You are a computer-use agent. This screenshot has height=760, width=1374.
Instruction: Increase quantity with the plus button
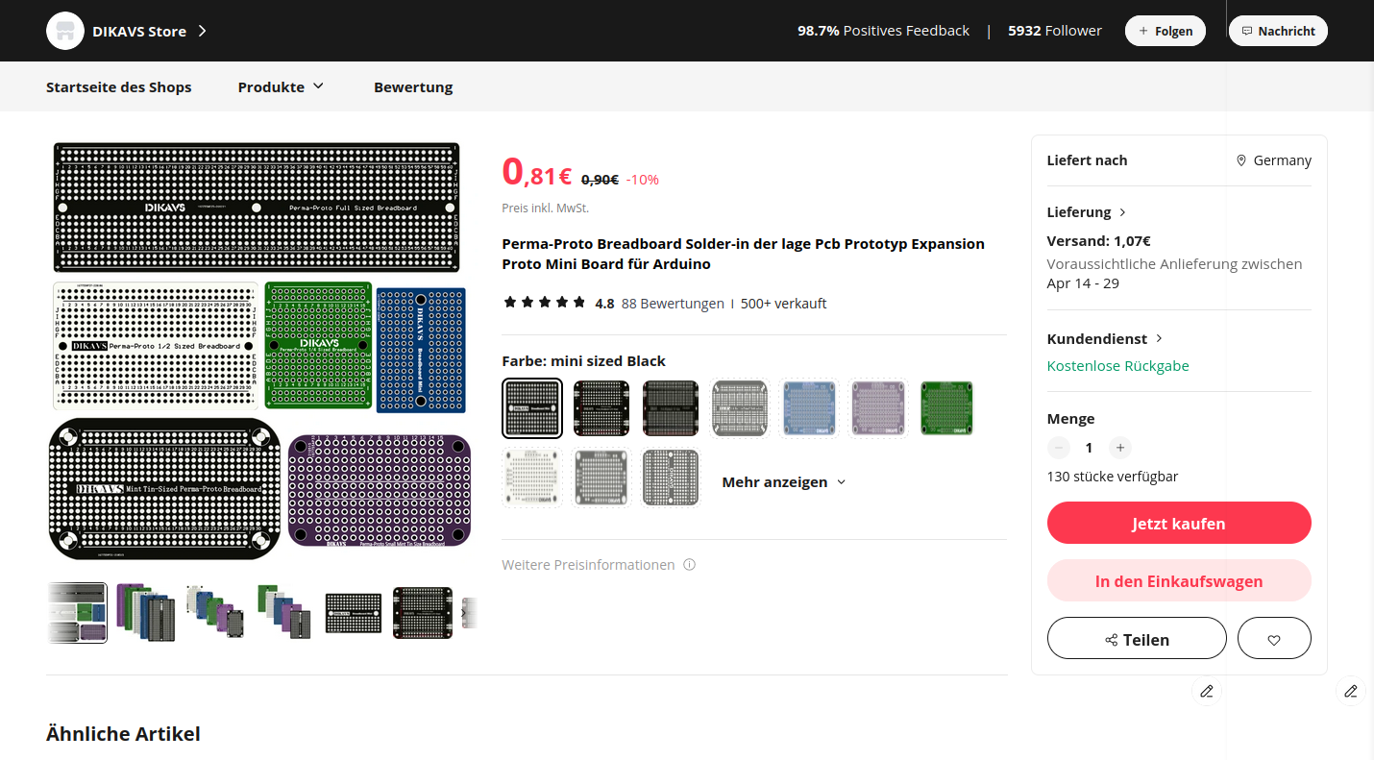pos(1118,448)
